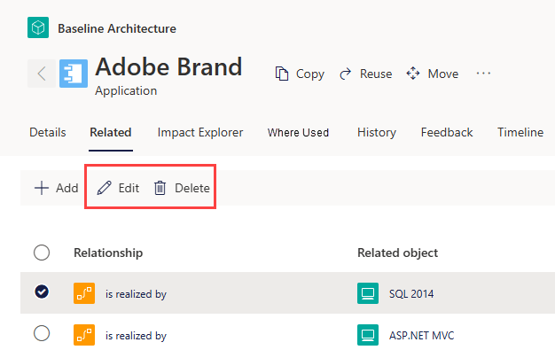Click the pencil Edit icon
555x350 pixels.
pyautogui.click(x=104, y=188)
